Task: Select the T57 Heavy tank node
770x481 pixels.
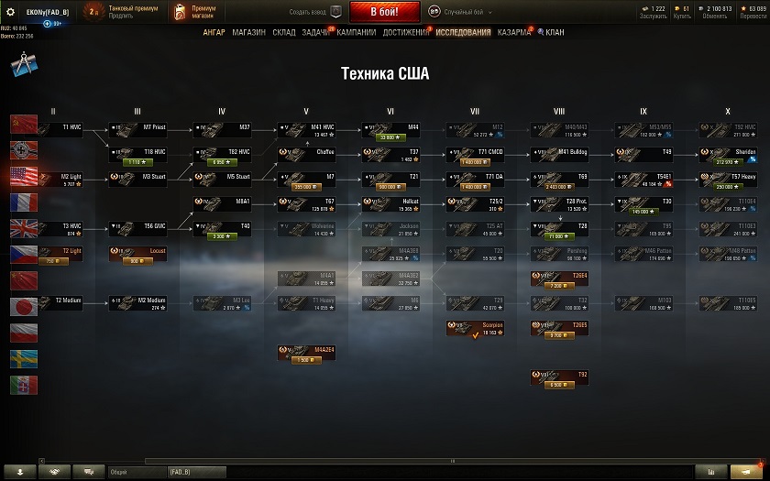Action: [x=728, y=180]
